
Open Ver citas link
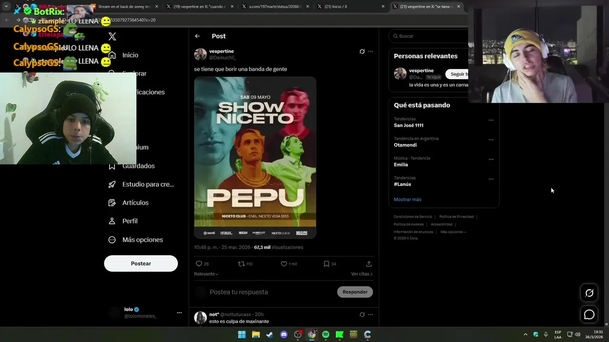click(x=362, y=274)
